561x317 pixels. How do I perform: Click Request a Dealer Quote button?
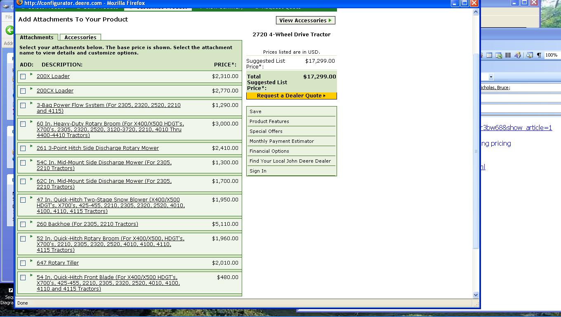tap(291, 96)
